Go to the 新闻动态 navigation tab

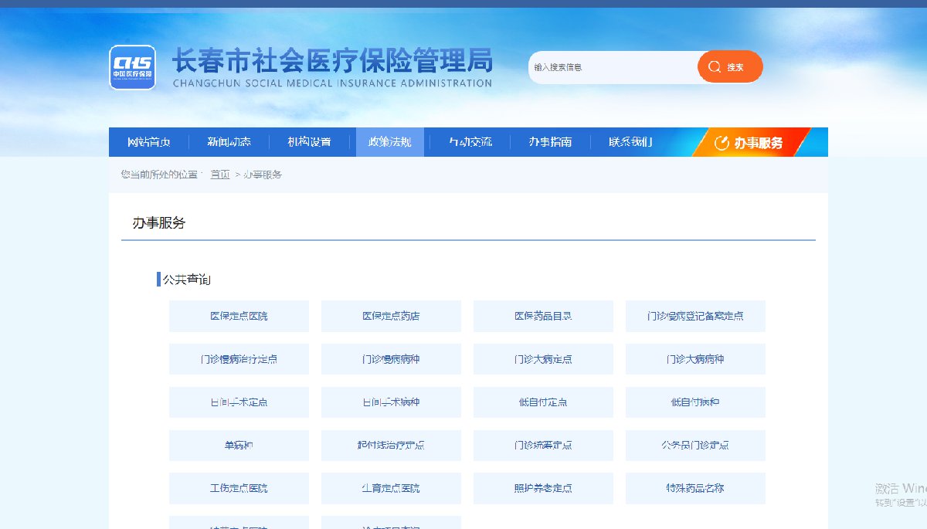coord(229,142)
